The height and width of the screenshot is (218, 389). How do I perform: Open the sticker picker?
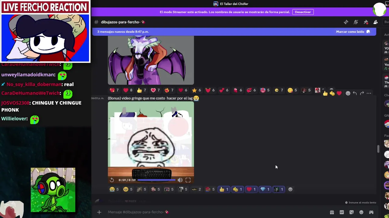pyautogui.click(x=352, y=212)
